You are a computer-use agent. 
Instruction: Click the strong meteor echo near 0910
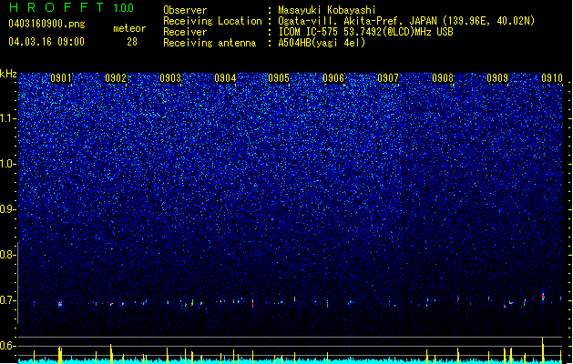click(543, 297)
